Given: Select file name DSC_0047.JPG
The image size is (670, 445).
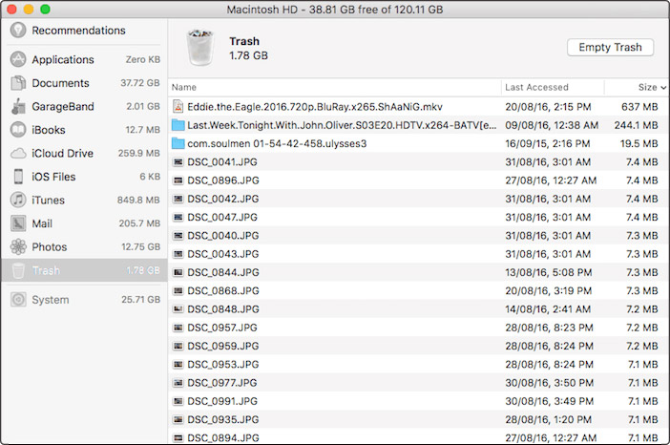Looking at the screenshot, I should coord(222,217).
